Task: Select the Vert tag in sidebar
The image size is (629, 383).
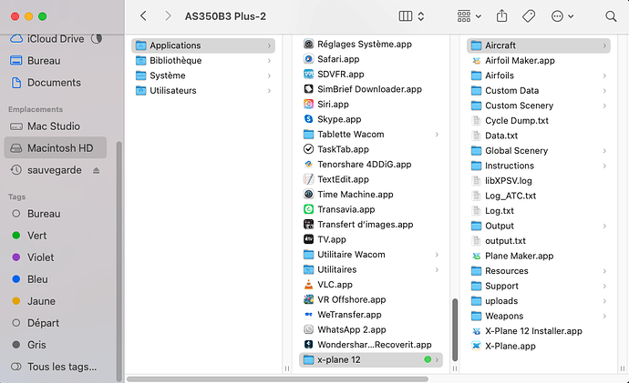Action: 37,236
